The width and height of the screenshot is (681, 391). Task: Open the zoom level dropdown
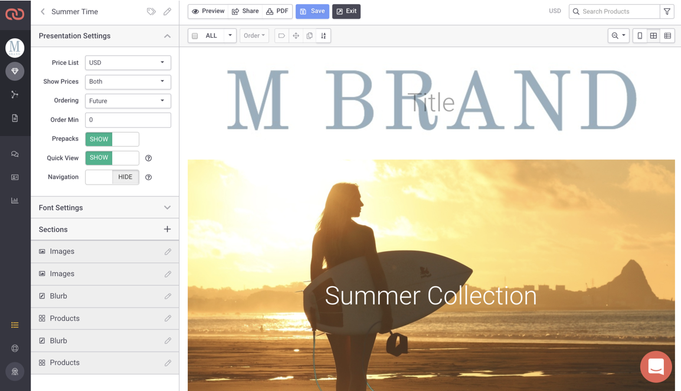(x=618, y=35)
